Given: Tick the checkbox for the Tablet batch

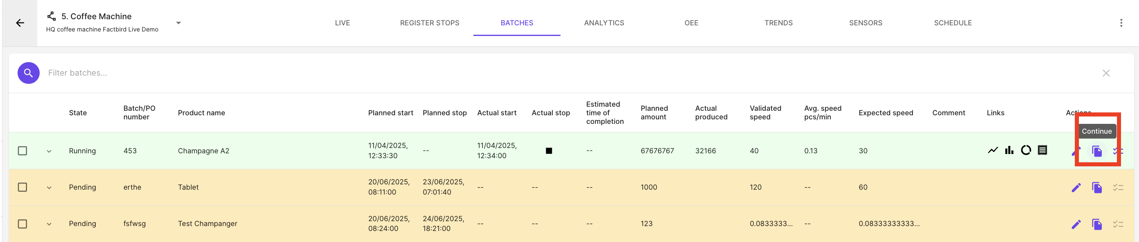Looking at the screenshot, I should [x=22, y=187].
